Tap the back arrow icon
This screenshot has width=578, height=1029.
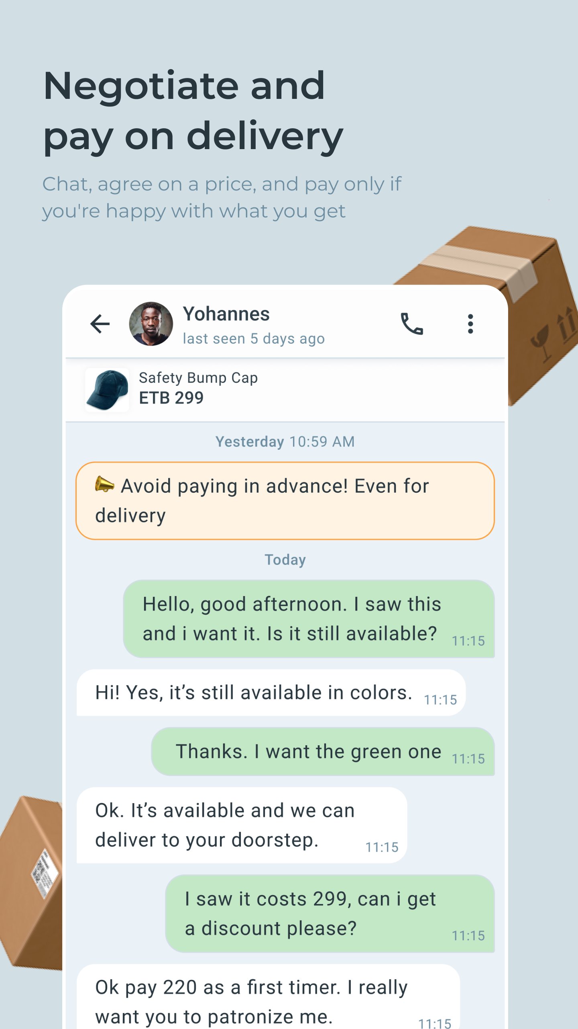(x=100, y=324)
